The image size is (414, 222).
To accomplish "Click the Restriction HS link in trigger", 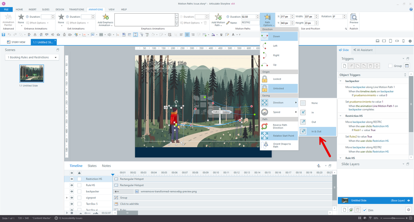I will click(381, 126).
